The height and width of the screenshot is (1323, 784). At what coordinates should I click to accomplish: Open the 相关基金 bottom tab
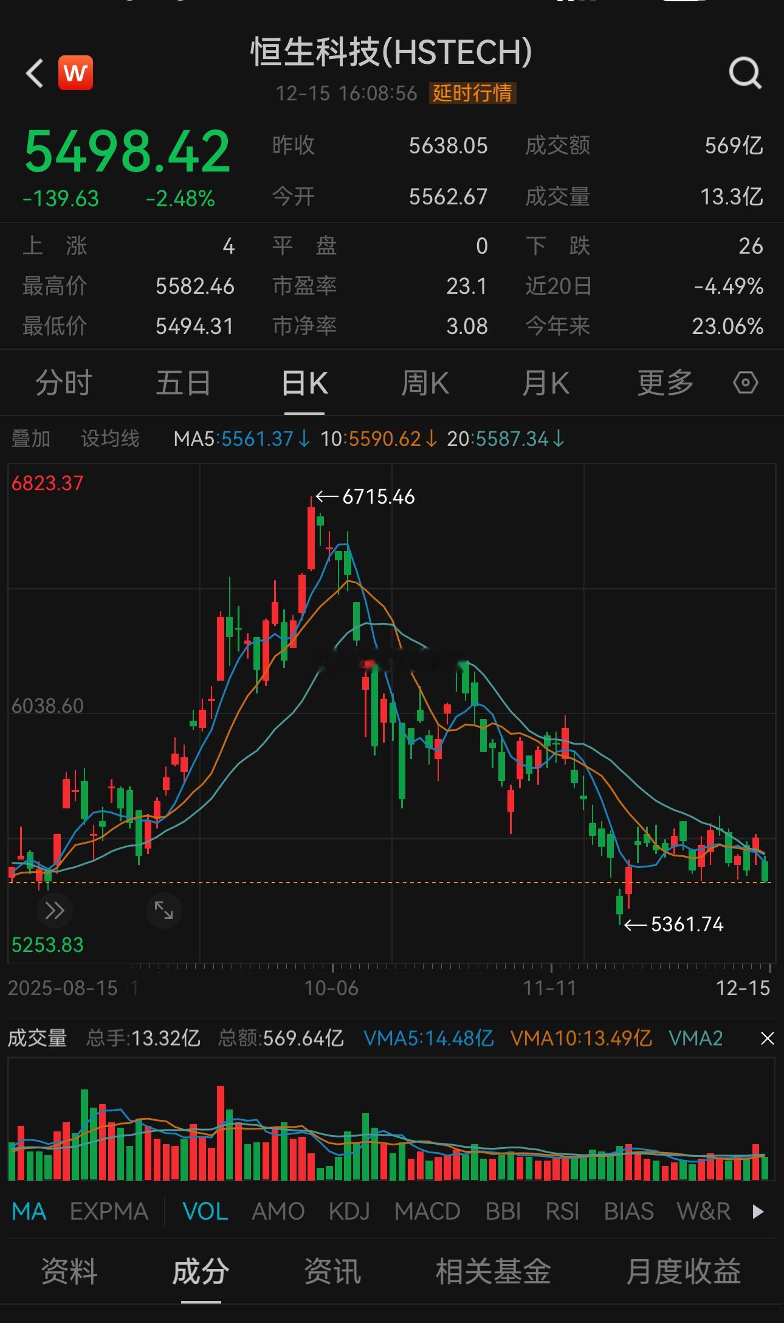tap(493, 1271)
